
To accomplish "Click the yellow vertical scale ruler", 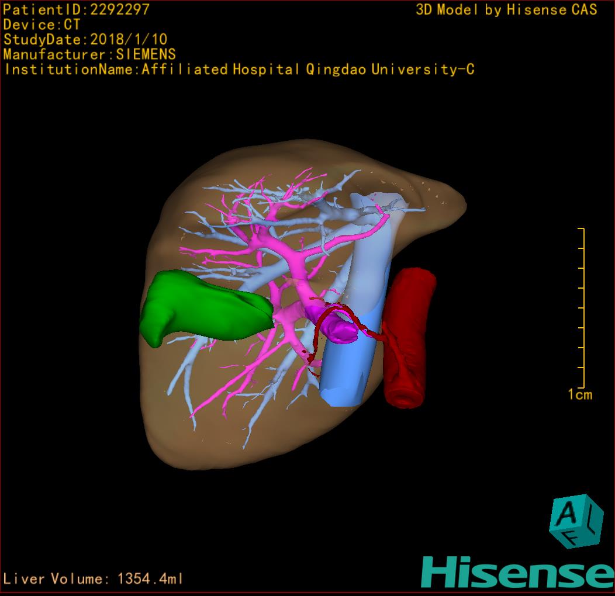I will pos(581,308).
